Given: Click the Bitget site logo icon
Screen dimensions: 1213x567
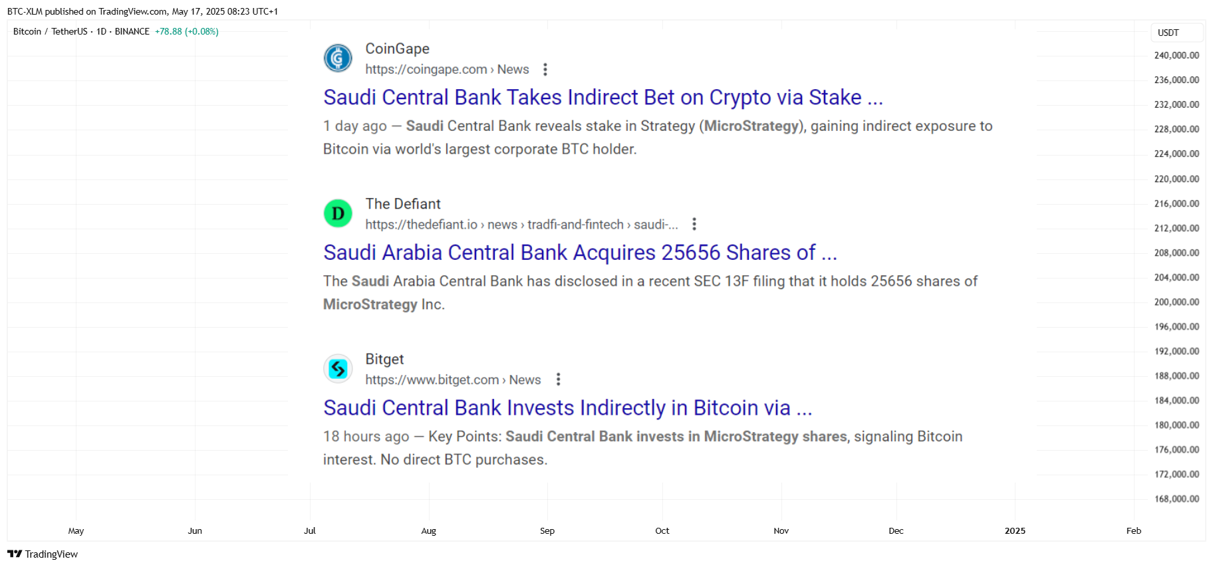Looking at the screenshot, I should point(338,368).
